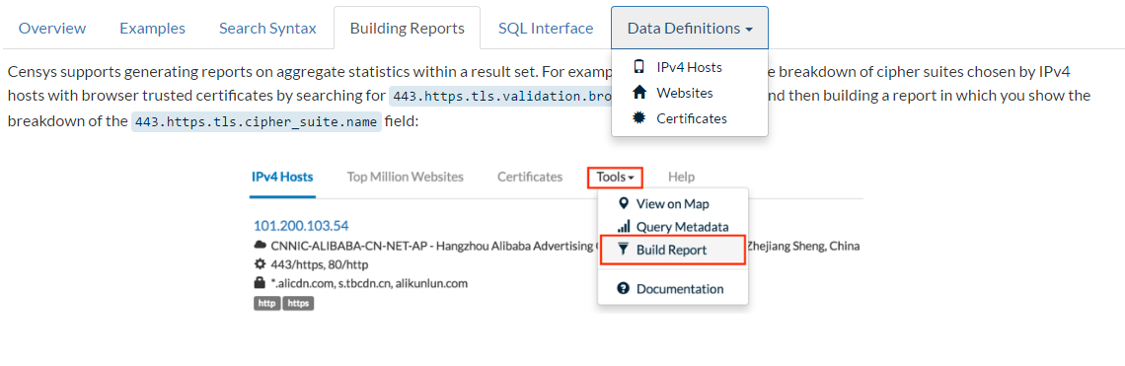The image size is (1125, 366).
Task: Click the Build Report filter icon
Action: (x=624, y=250)
